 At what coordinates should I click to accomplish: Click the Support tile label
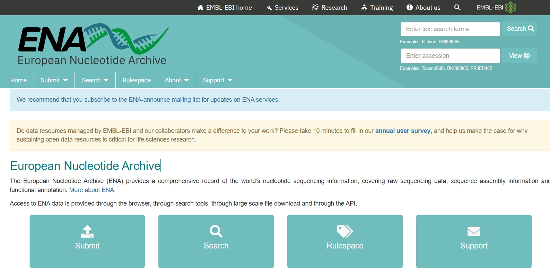474,246
